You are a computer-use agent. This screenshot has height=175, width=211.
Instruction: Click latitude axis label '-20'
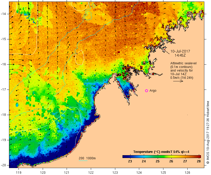point(3,165)
